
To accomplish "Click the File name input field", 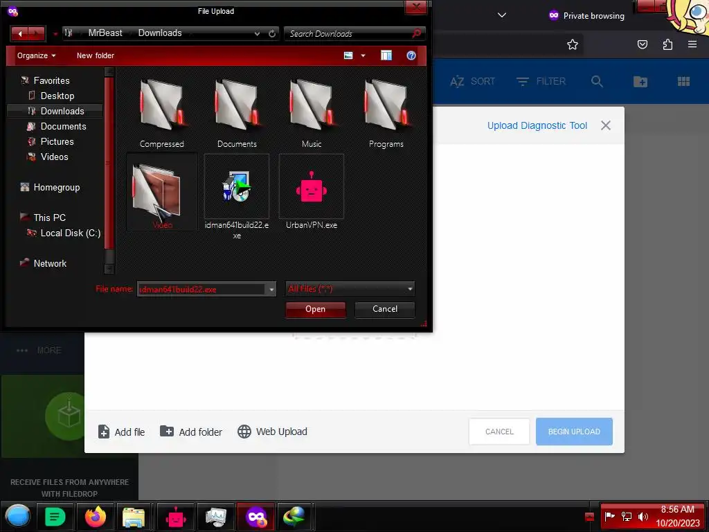I will coord(201,289).
